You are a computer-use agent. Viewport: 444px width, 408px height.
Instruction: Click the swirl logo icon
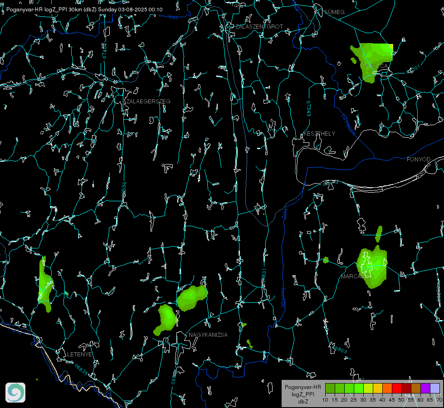coord(15,393)
